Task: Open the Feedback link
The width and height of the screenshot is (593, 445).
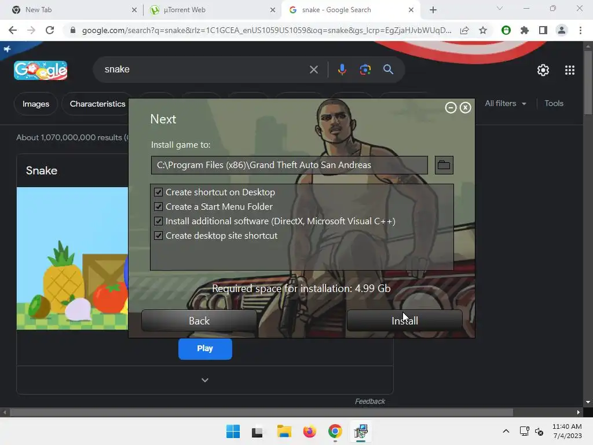Action: (370, 401)
